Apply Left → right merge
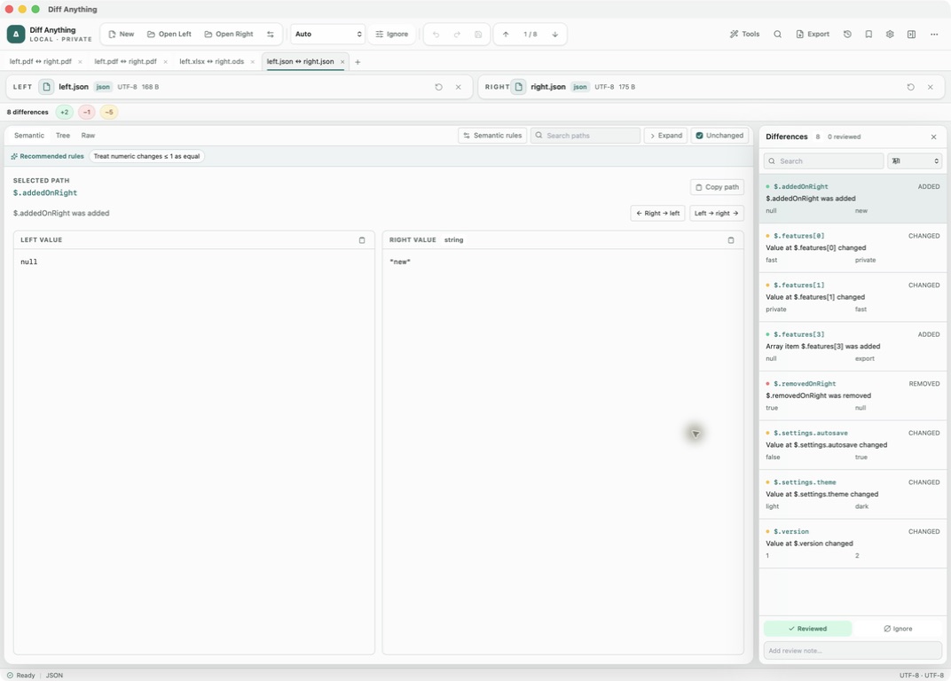This screenshot has width=951, height=681. 716,214
